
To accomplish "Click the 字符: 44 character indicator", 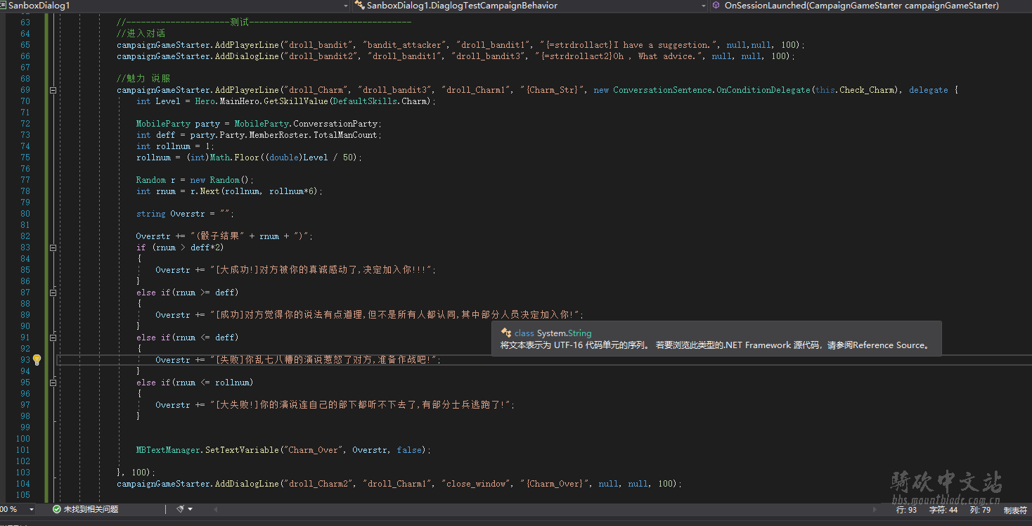I will coord(943,510).
